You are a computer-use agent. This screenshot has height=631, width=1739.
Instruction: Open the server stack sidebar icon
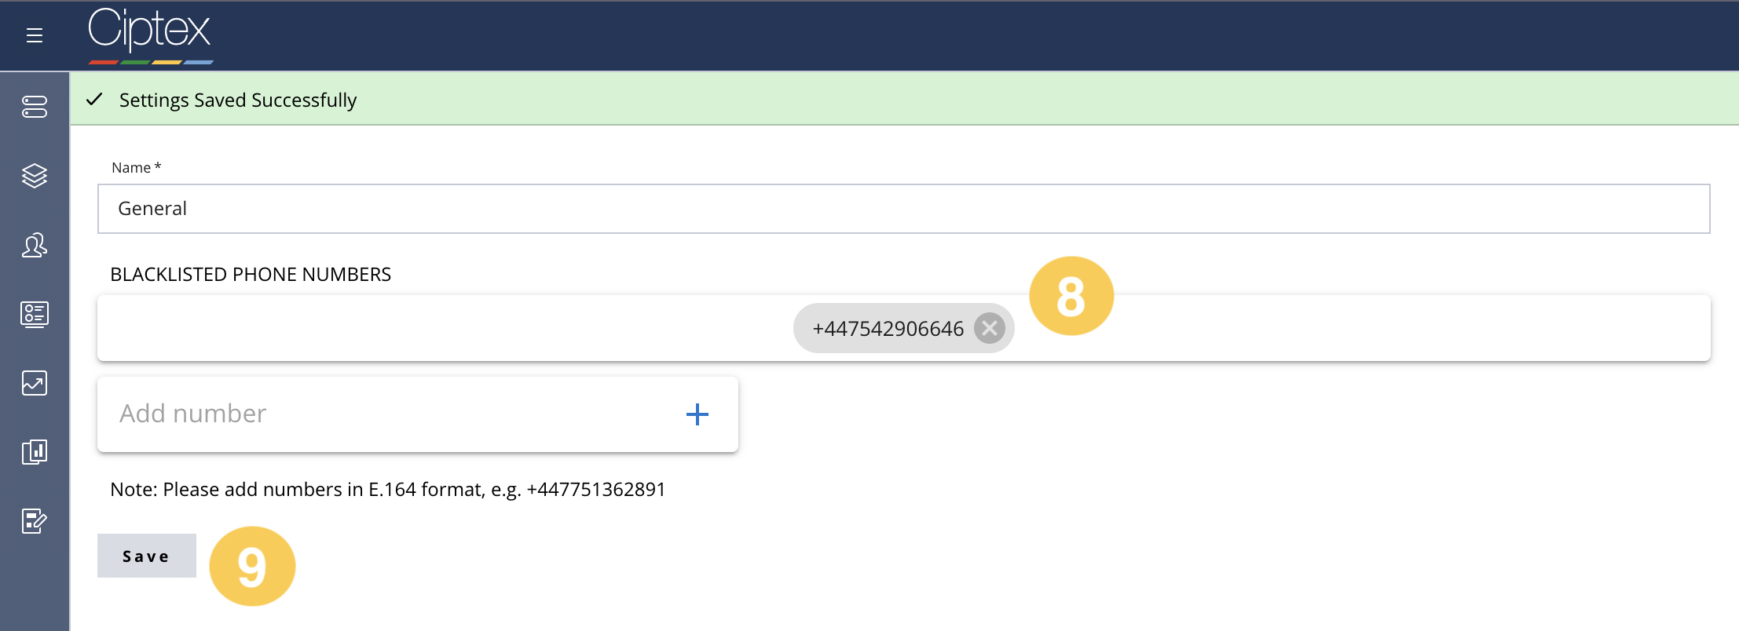tap(35, 107)
